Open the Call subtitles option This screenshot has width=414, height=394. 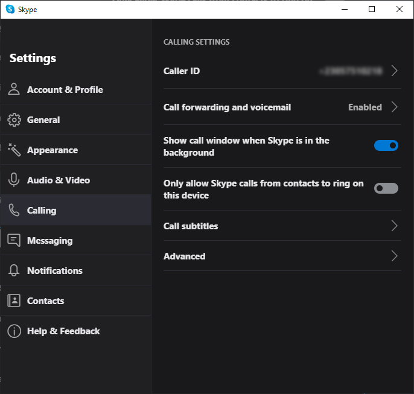282,226
